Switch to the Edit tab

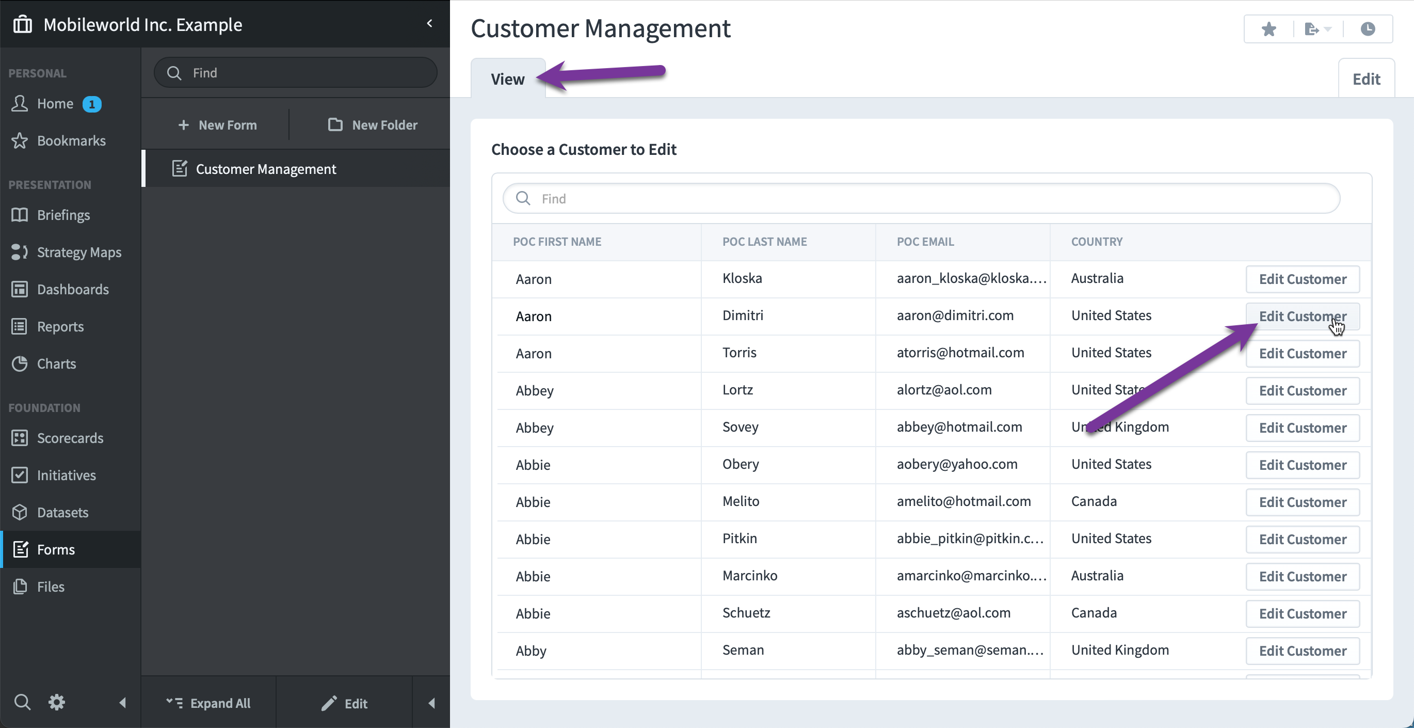1366,78
